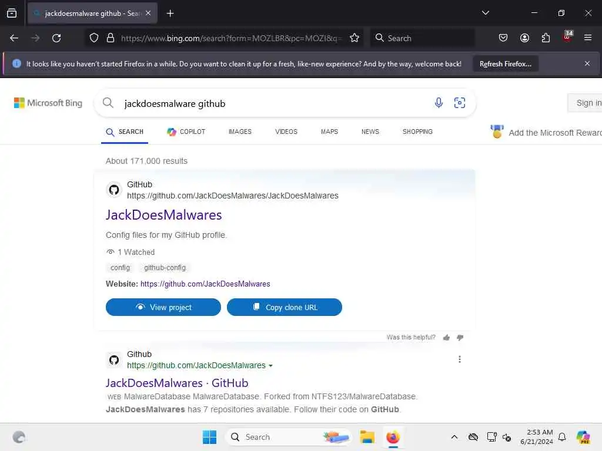Click the Sign in button

pos(585,103)
